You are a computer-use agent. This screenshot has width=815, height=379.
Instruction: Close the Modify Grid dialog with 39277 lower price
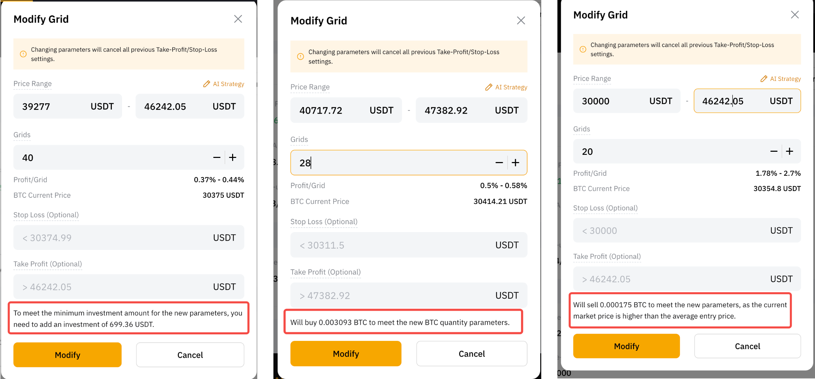coord(238,19)
